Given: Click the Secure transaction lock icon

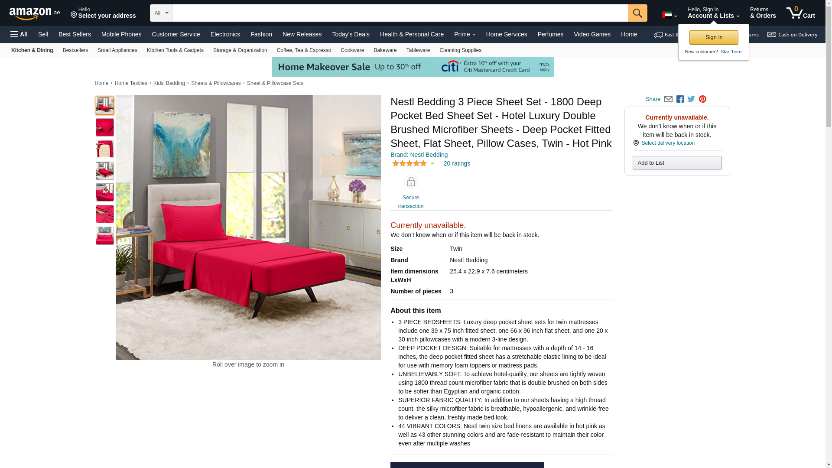Looking at the screenshot, I should [411, 182].
